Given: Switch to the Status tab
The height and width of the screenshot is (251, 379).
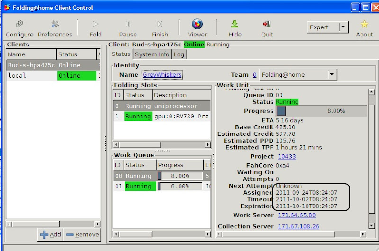Looking at the screenshot, I should pyautogui.click(x=121, y=54).
